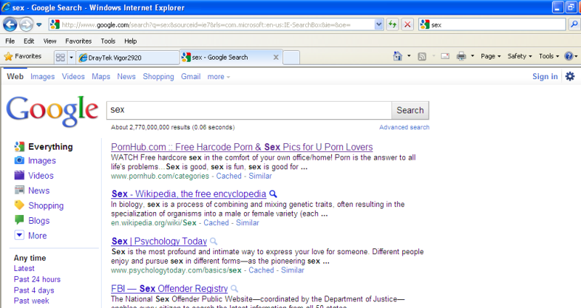Click the Google search query field

point(249,110)
